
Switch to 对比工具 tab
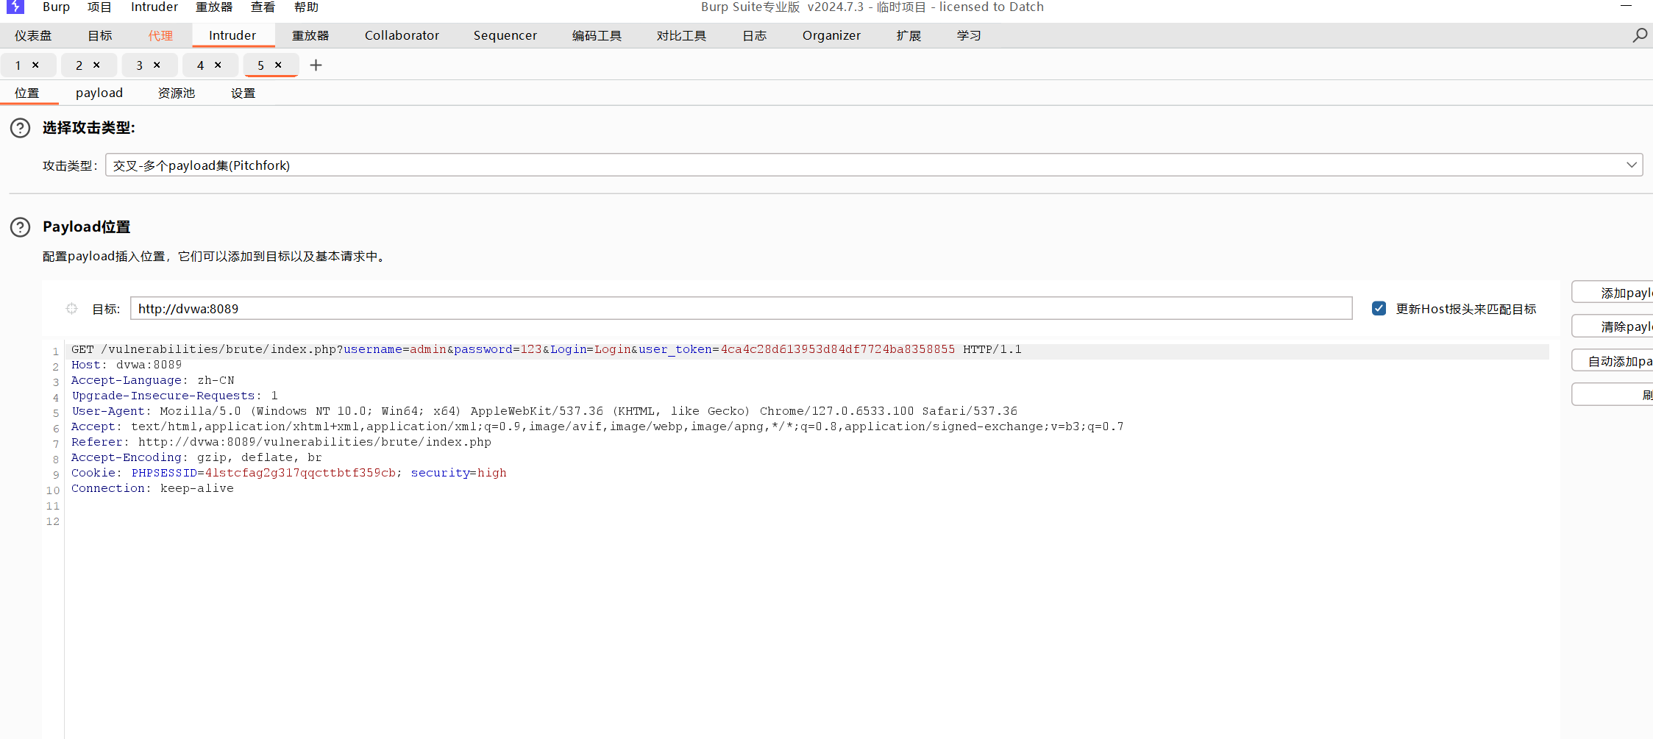[x=681, y=35]
